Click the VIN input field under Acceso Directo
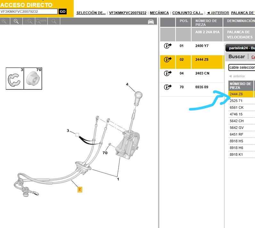This screenshot has height=228, width=255. pos(29,12)
